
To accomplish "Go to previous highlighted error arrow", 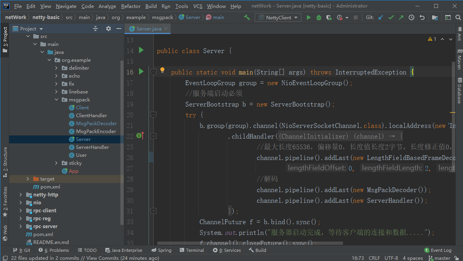I will point(442,39).
